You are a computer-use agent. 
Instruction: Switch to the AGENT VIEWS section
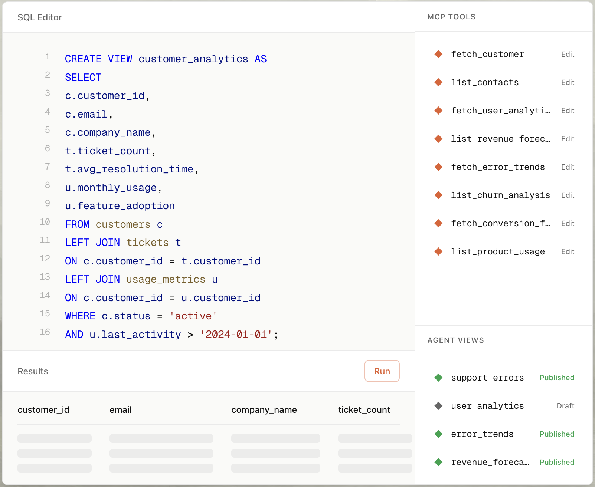[455, 340]
